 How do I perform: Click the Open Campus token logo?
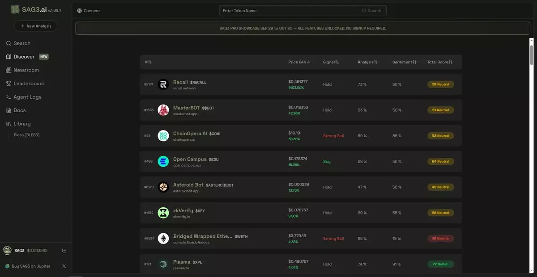click(x=163, y=161)
